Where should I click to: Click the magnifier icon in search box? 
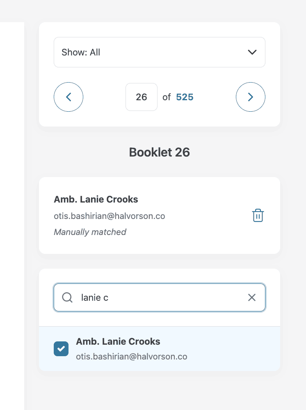(x=67, y=297)
